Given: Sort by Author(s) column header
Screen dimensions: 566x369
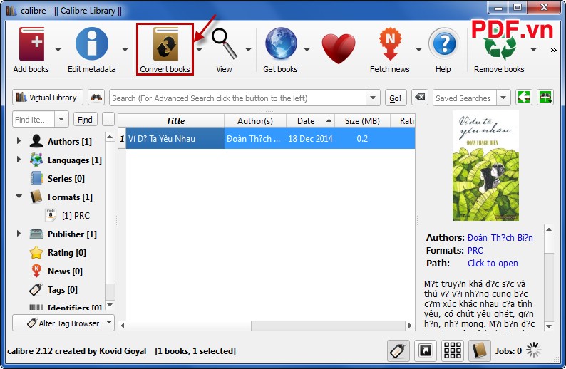Looking at the screenshot, I should tap(255, 120).
